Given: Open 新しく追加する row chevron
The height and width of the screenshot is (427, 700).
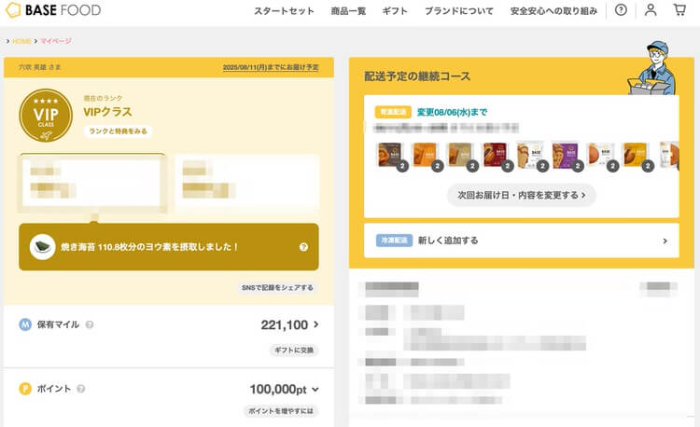Looking at the screenshot, I should pos(665,241).
